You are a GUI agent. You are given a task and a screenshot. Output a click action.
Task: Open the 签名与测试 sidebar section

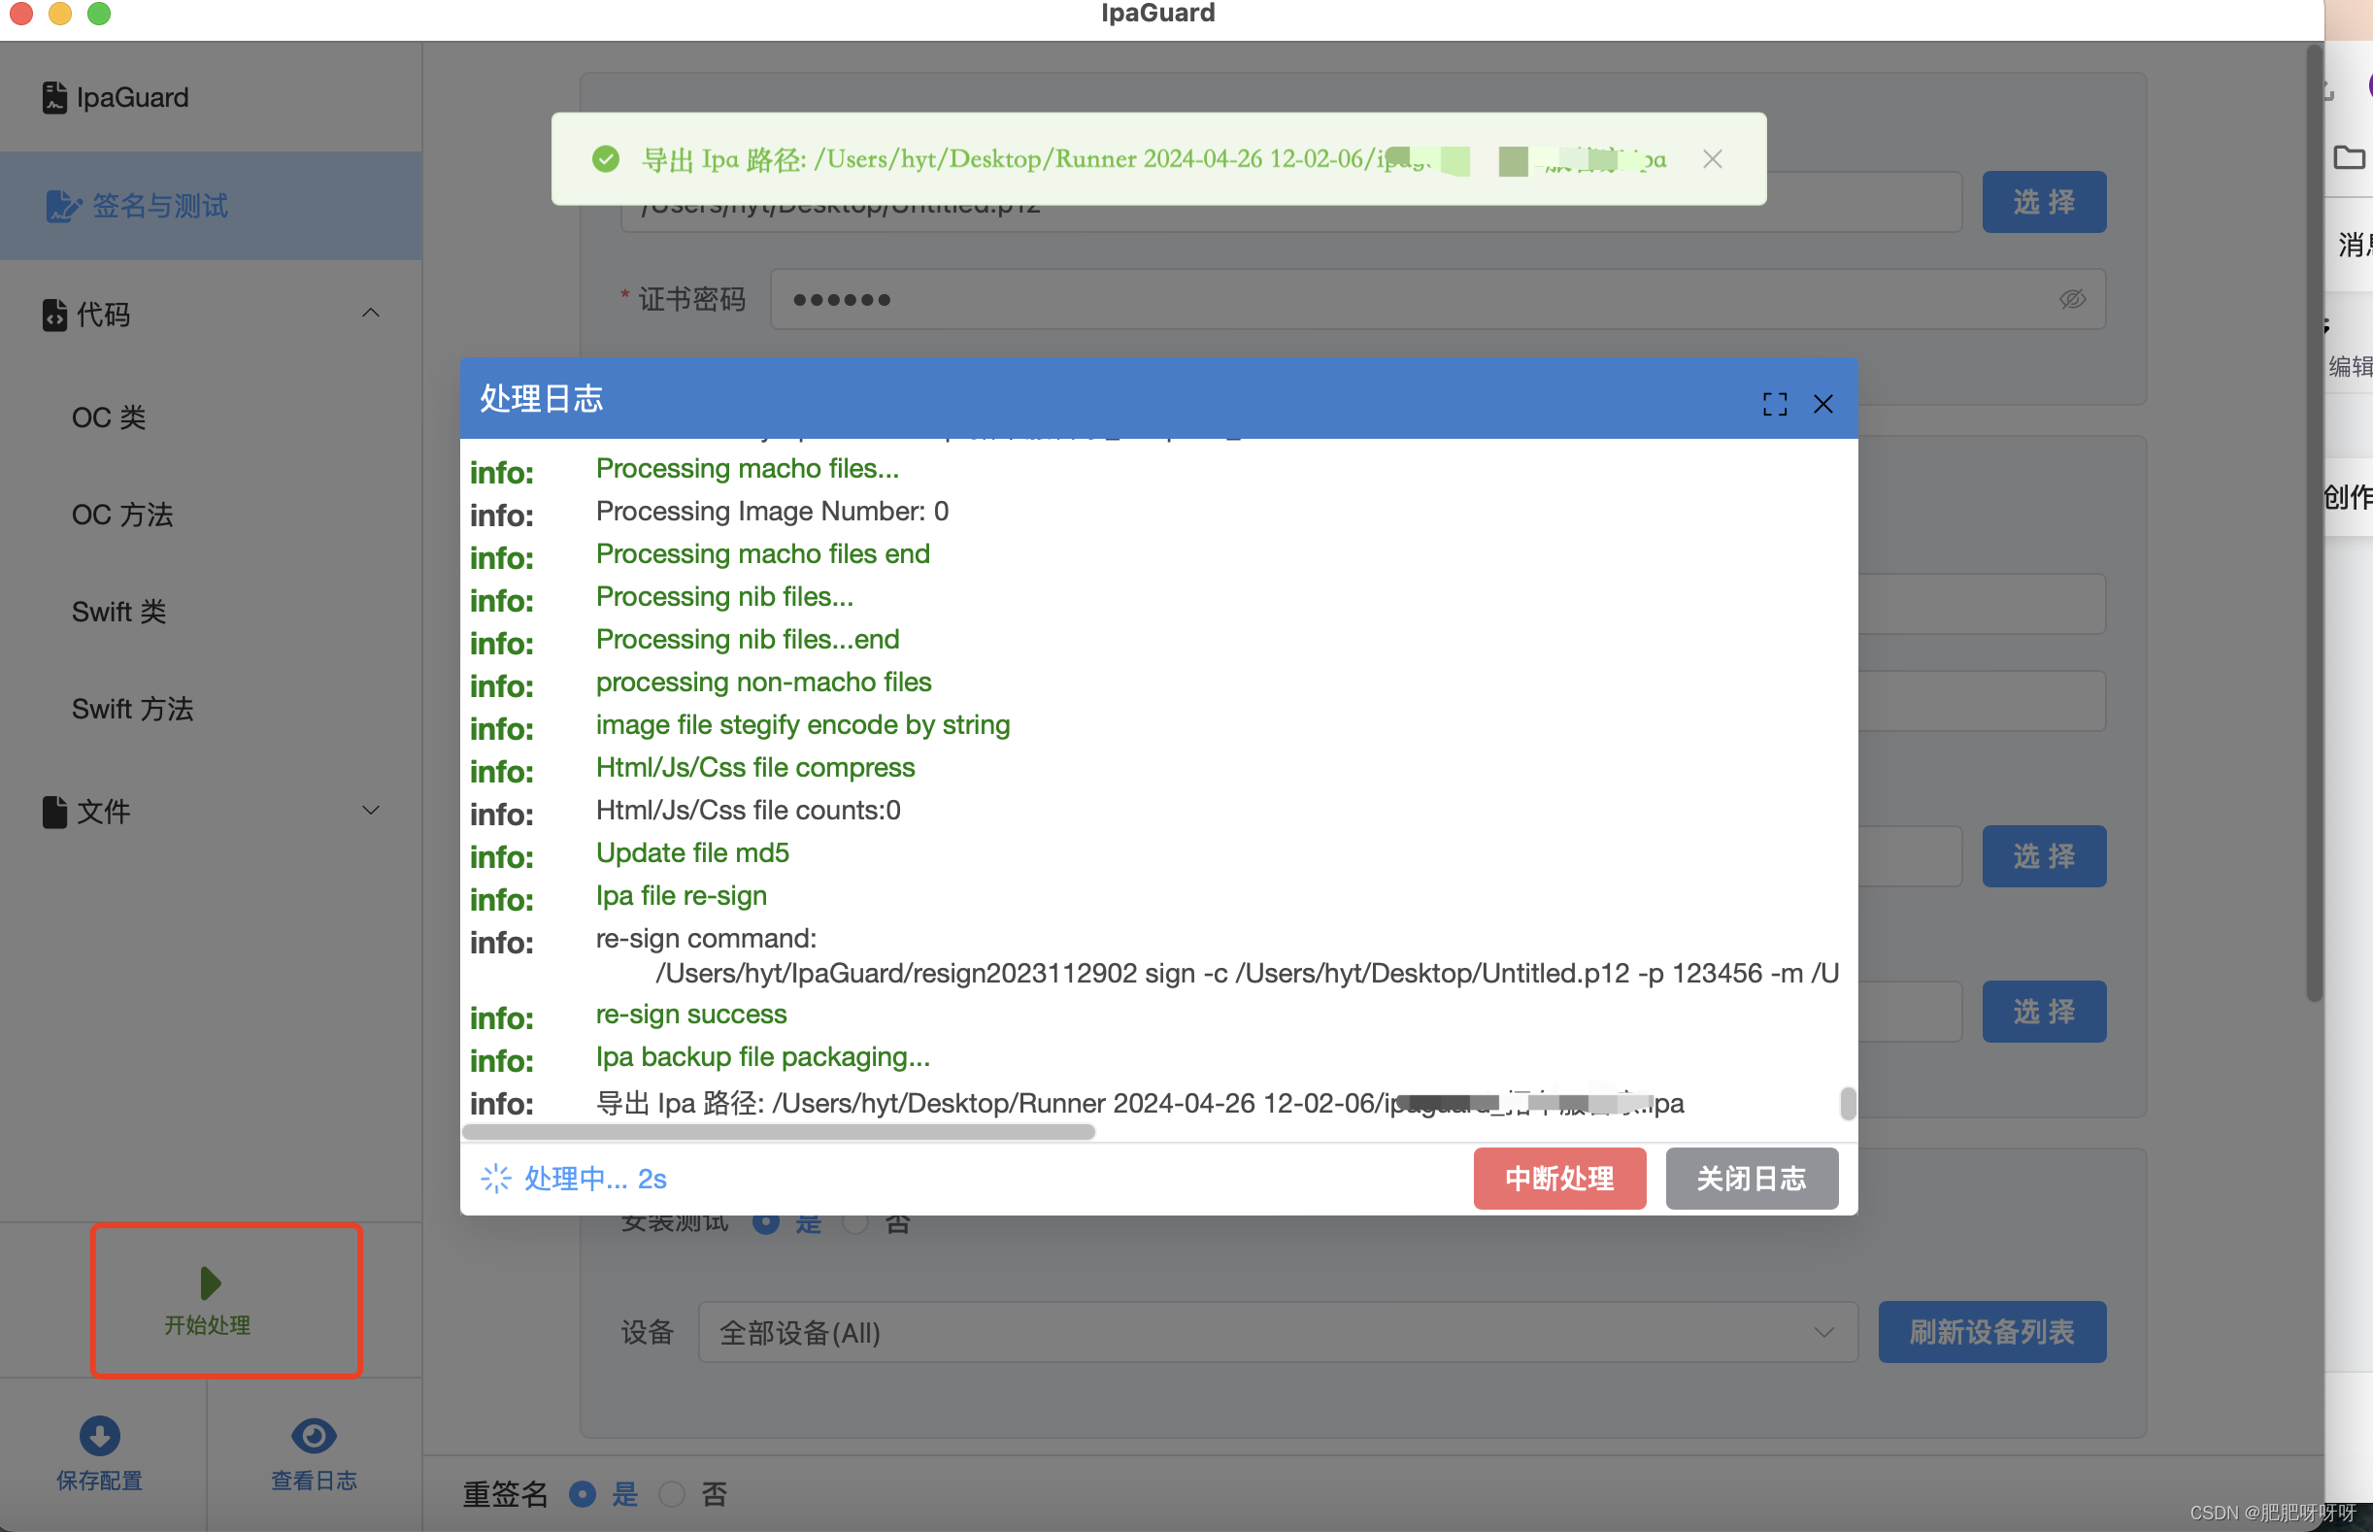211,206
